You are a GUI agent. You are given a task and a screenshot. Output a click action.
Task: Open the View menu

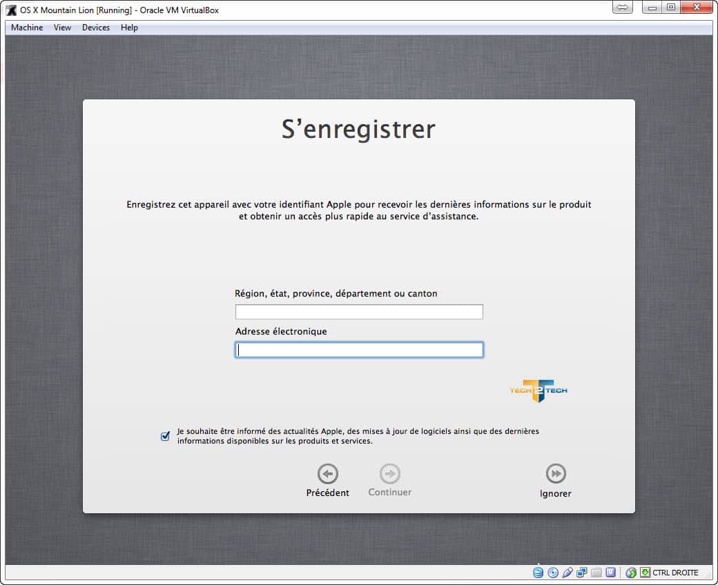(62, 28)
